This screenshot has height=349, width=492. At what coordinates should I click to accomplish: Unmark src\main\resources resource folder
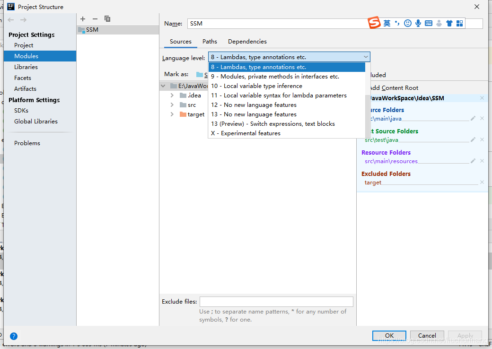point(482,161)
